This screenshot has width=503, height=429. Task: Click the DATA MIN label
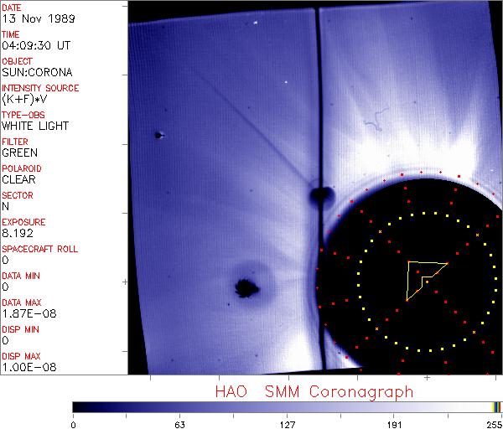pos(21,276)
